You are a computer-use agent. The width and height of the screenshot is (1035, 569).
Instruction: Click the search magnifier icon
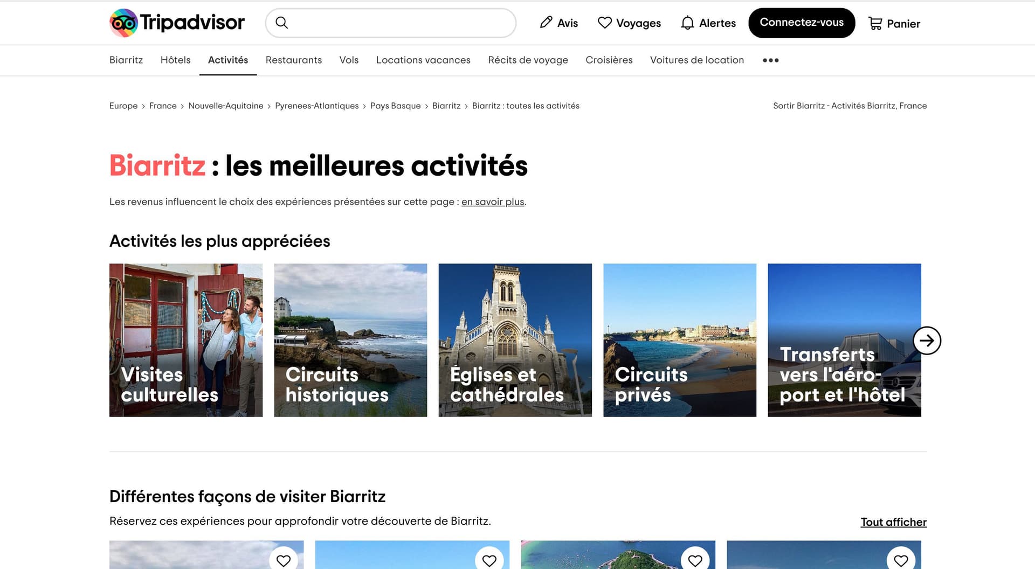[x=282, y=23]
